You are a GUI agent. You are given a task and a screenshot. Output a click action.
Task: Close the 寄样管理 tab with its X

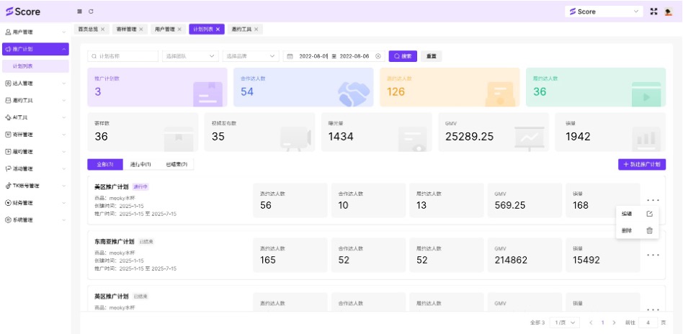(x=141, y=30)
